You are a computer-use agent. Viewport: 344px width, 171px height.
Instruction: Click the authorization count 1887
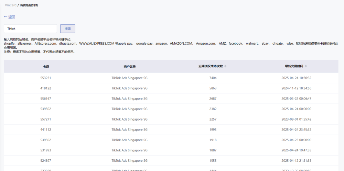point(213,150)
